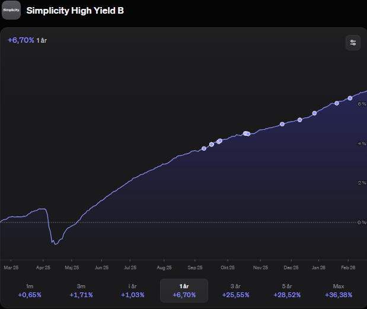Switch chart to 3 år period
This screenshot has height=309, width=367.
click(235, 291)
